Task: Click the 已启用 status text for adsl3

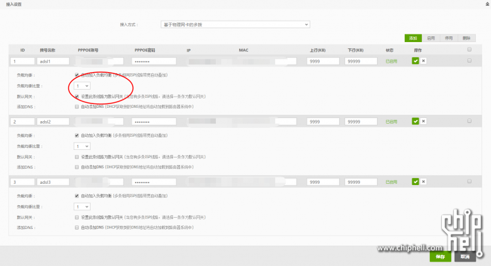Action: coord(391,182)
